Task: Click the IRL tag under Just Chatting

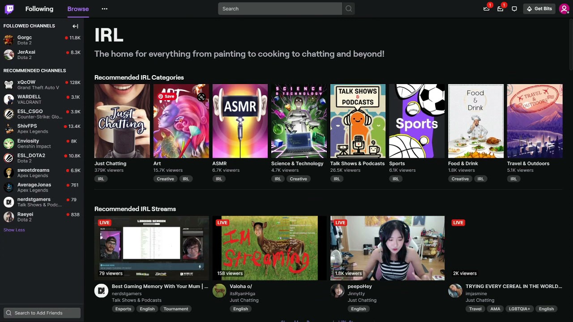Action: [101, 179]
